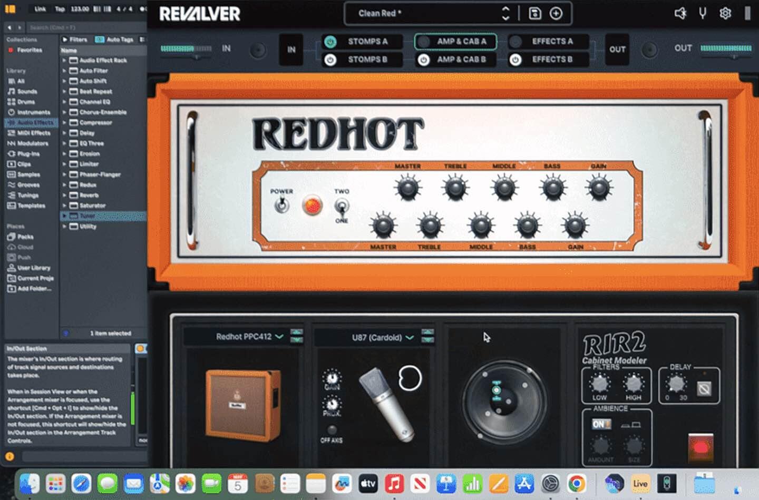Select the EFFECTS A tab

click(552, 41)
